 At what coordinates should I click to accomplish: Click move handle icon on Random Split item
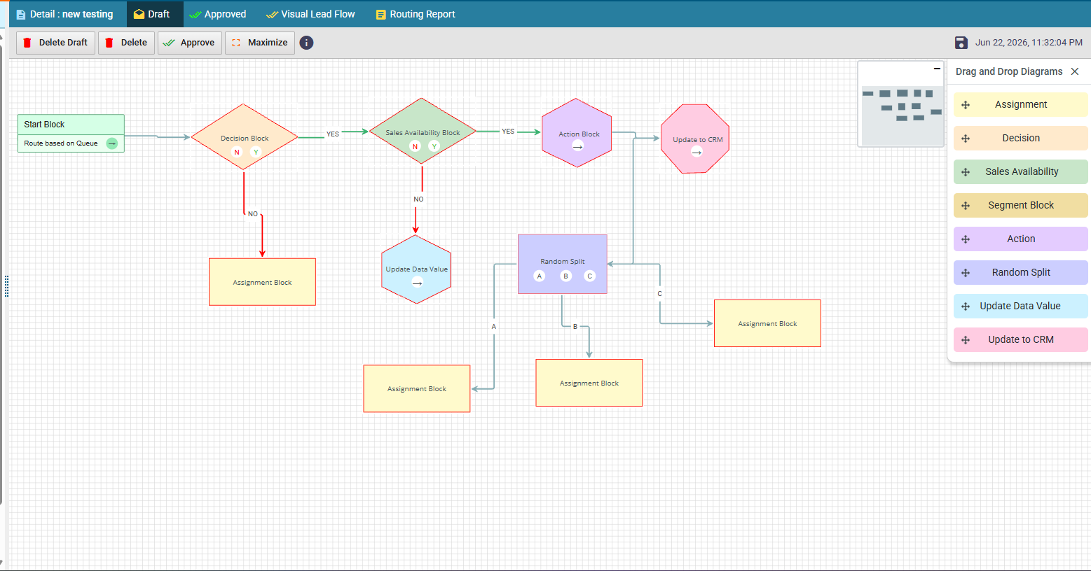pos(966,273)
